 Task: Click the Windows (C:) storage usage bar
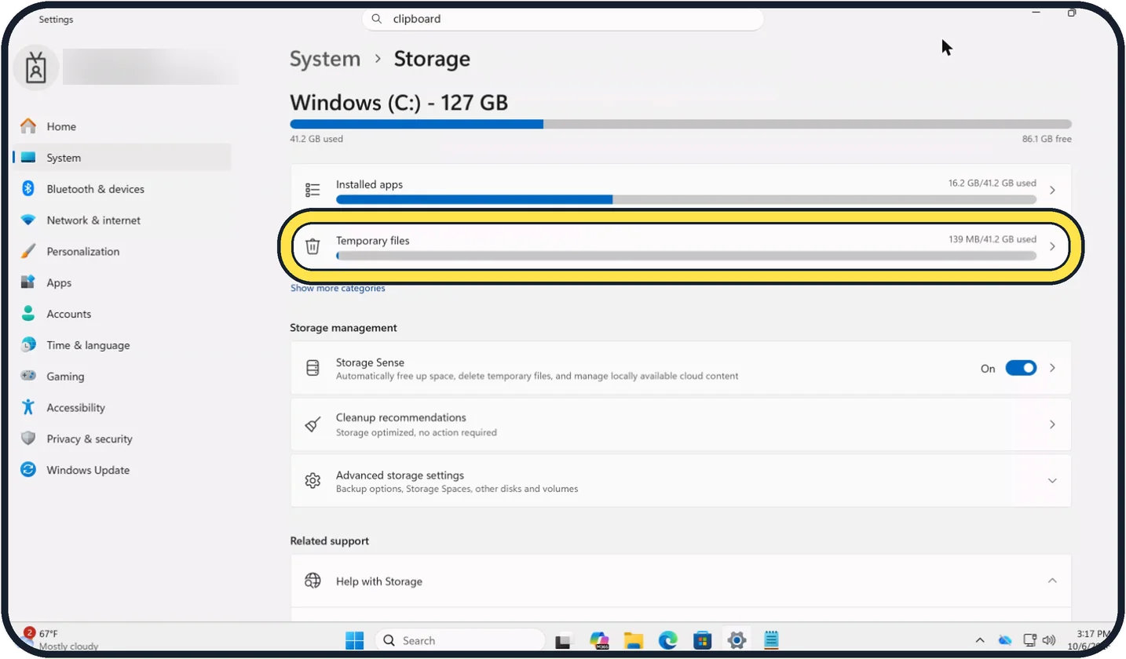[x=681, y=124]
